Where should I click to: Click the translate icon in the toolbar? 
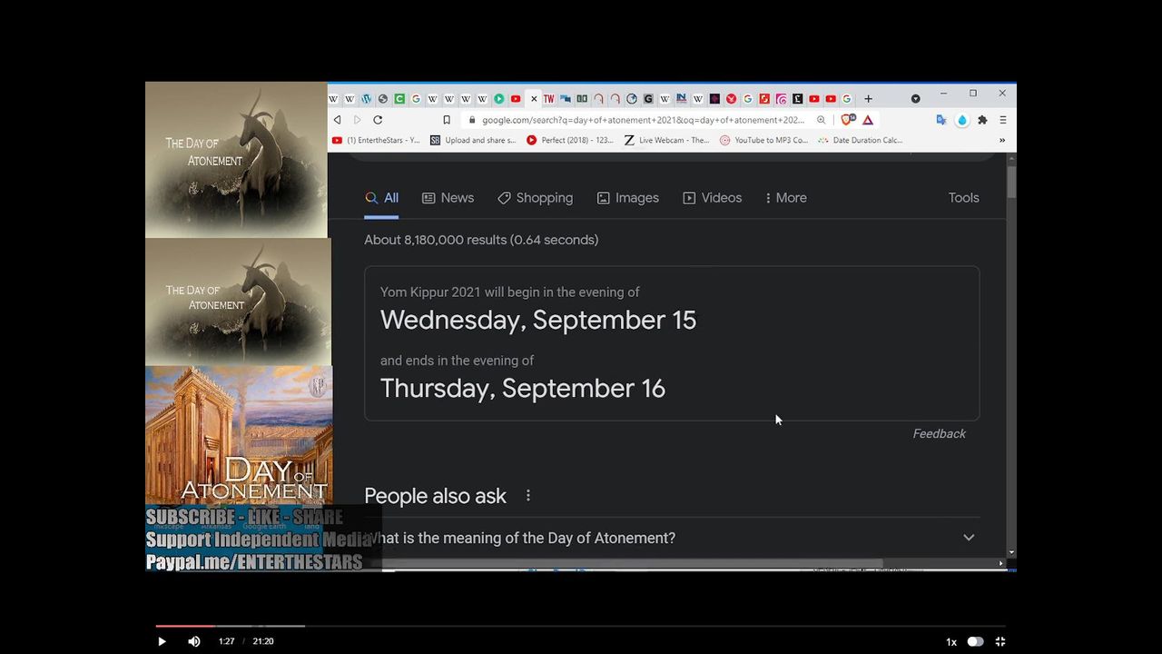click(x=941, y=120)
